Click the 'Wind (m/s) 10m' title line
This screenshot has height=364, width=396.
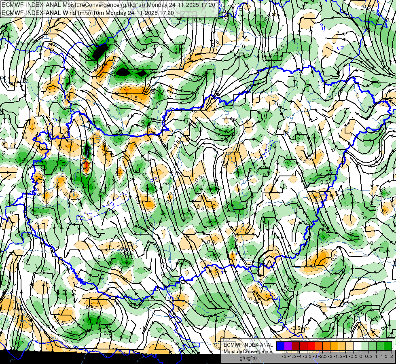[x=88, y=13]
